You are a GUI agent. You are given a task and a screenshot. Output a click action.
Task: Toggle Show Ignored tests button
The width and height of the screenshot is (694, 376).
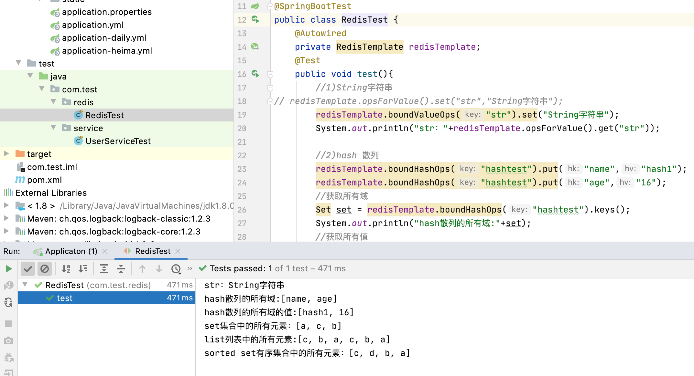(45, 269)
